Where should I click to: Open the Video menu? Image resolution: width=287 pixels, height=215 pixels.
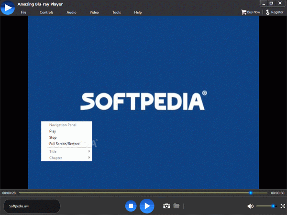click(94, 12)
